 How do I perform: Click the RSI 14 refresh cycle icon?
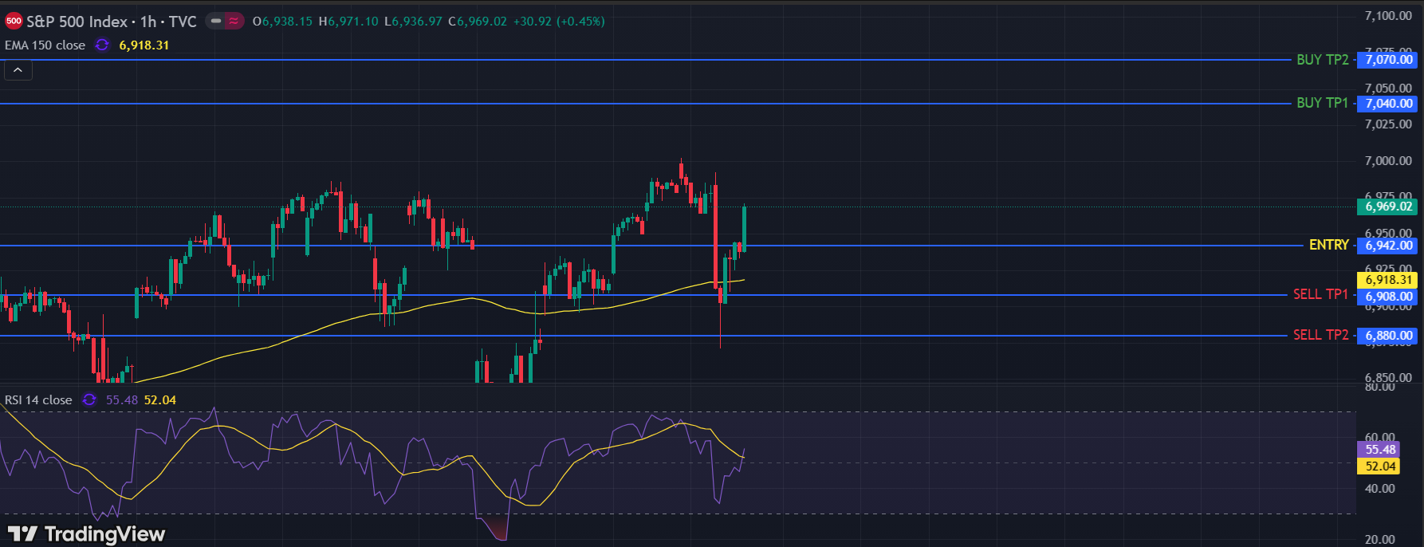point(89,399)
